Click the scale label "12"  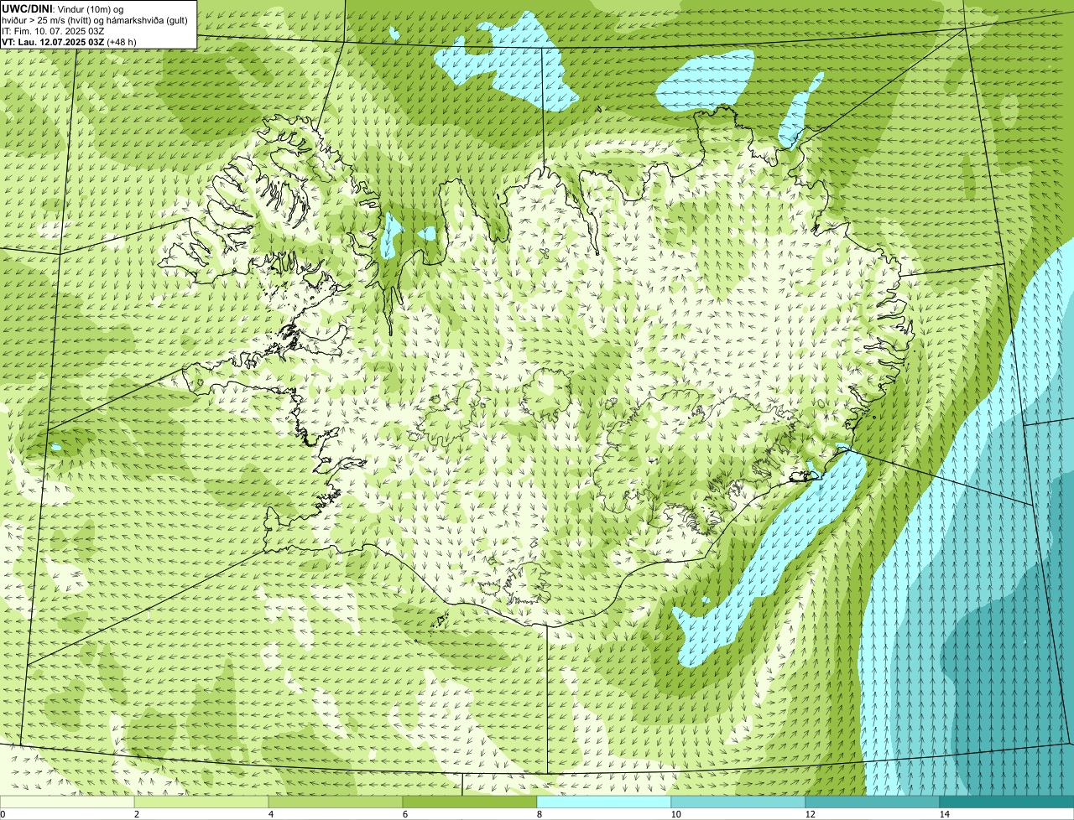(x=810, y=814)
